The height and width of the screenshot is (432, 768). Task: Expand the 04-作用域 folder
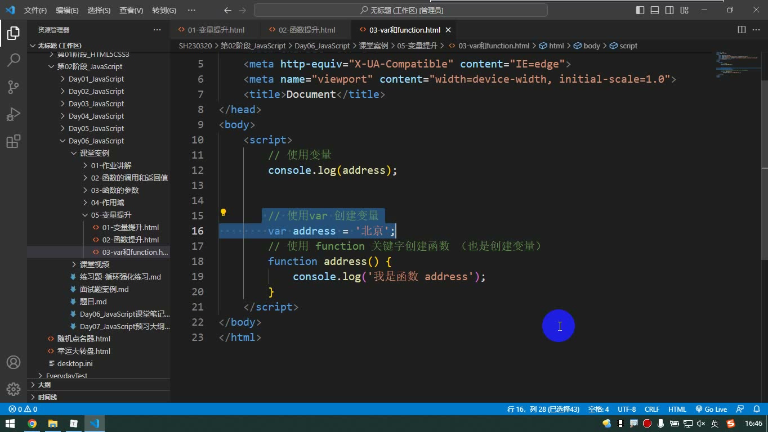(x=107, y=202)
